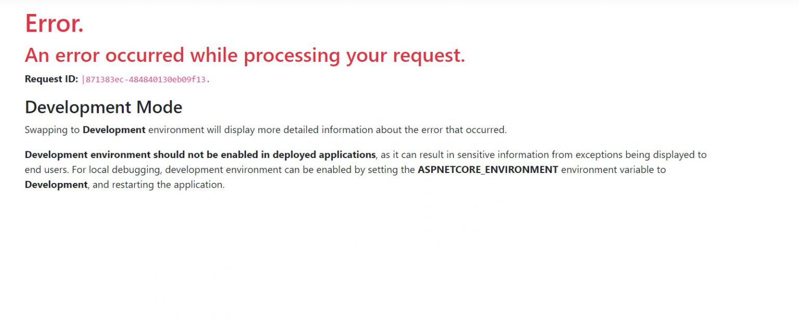Select the 'An error occurred' subheading text
Viewport: 799px width, 319px height.
click(244, 55)
